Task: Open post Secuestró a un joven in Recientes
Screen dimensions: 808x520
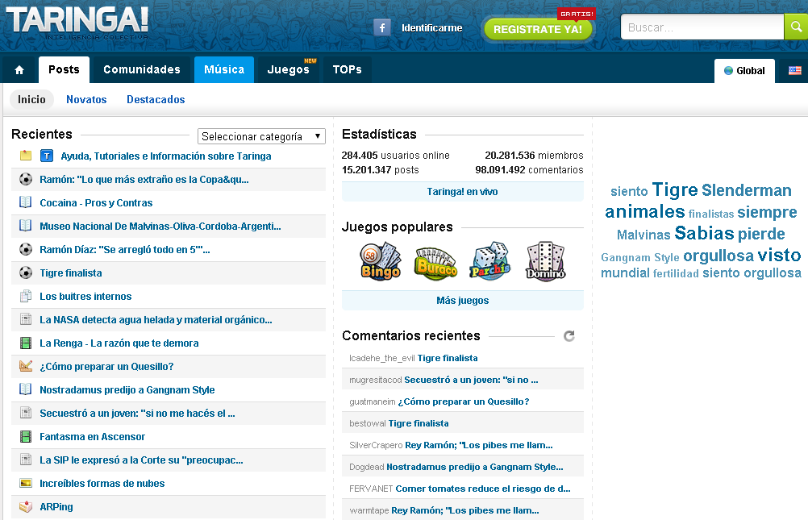Action: pyautogui.click(x=137, y=414)
